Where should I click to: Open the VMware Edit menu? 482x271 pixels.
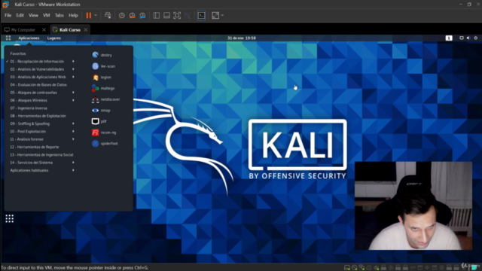tap(20, 15)
